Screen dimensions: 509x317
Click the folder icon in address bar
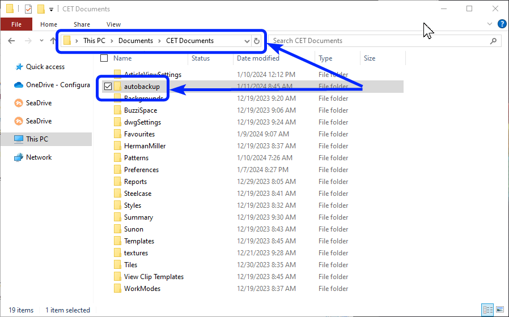[x=67, y=41]
